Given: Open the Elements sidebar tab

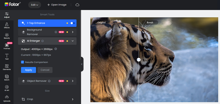Looking at the screenshot, I should [x=7, y=67].
